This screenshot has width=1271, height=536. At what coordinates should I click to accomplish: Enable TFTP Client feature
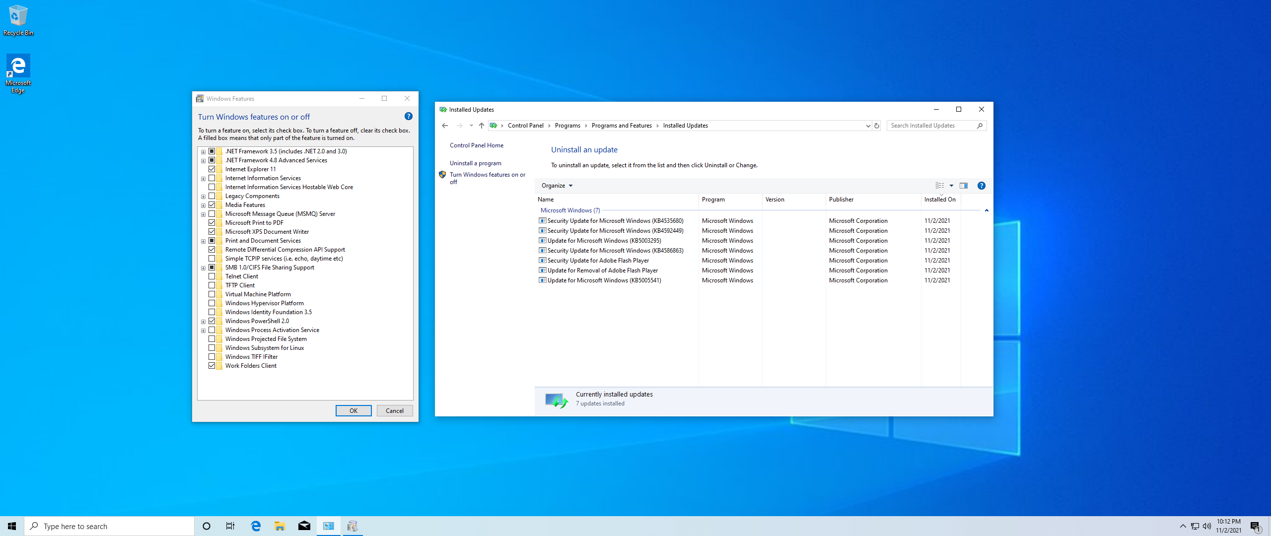click(x=212, y=285)
